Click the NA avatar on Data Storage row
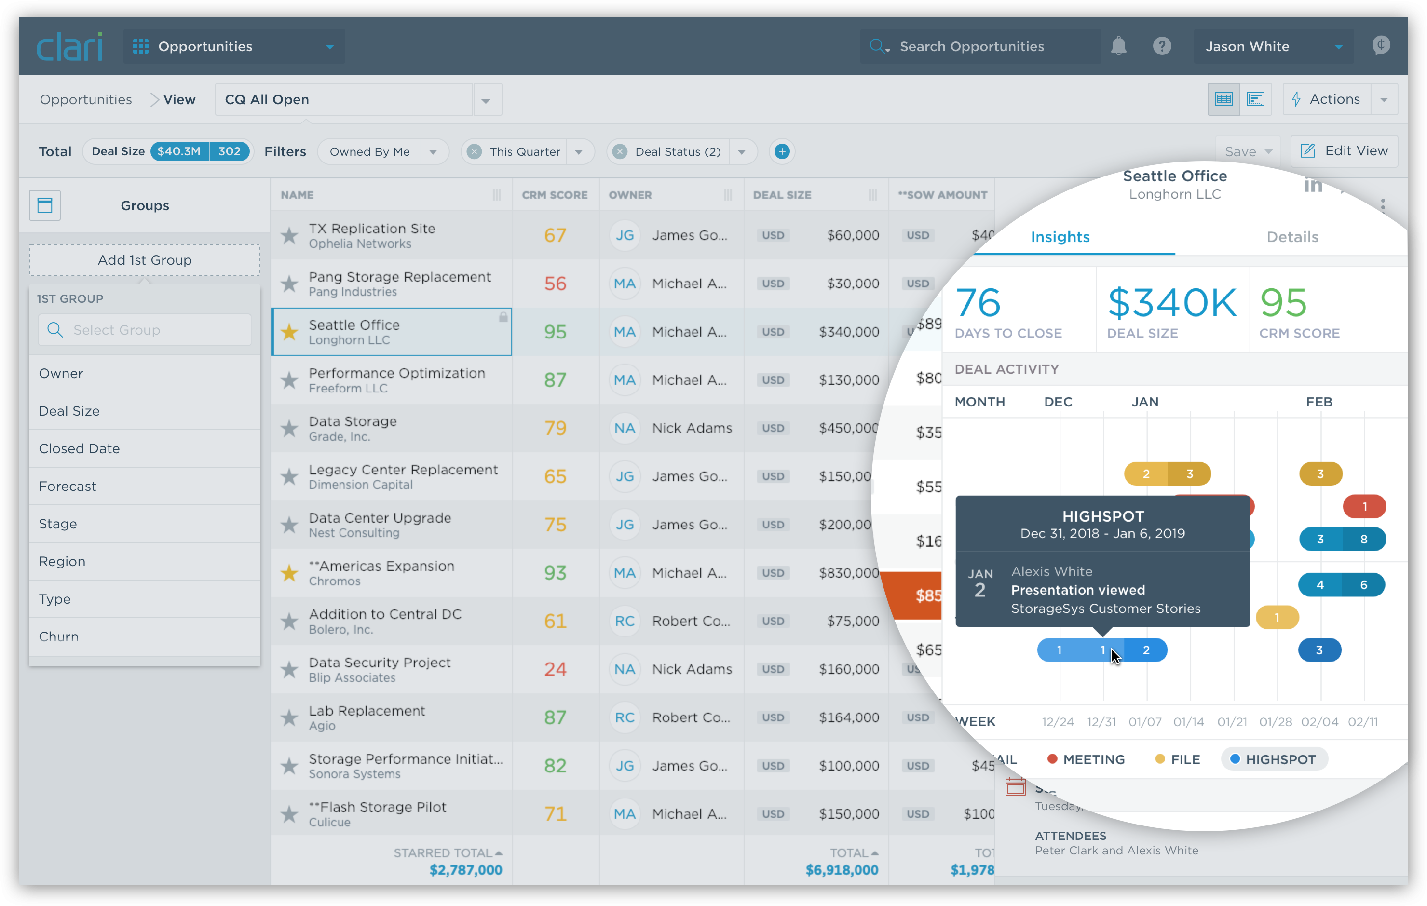Viewport: 1427px width, 906px height. pyautogui.click(x=624, y=428)
